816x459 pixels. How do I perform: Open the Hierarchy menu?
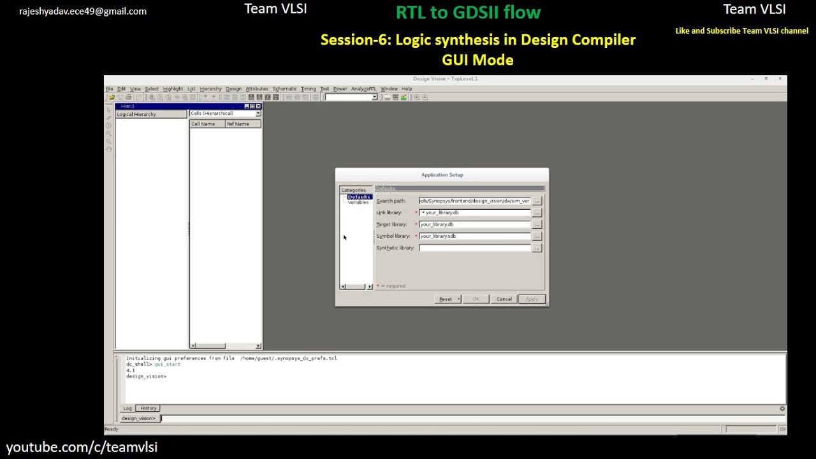(210, 89)
